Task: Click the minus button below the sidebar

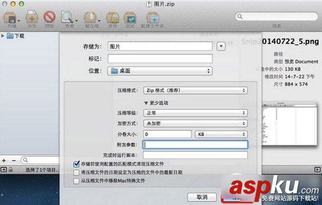Action: click(x=14, y=161)
